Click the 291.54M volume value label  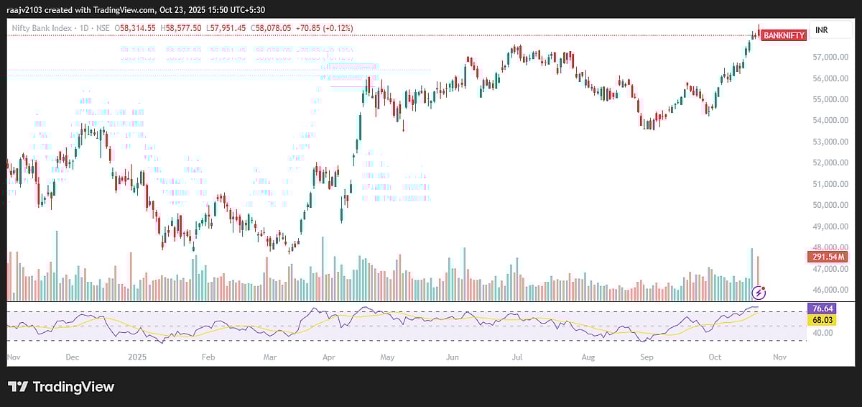pos(828,257)
